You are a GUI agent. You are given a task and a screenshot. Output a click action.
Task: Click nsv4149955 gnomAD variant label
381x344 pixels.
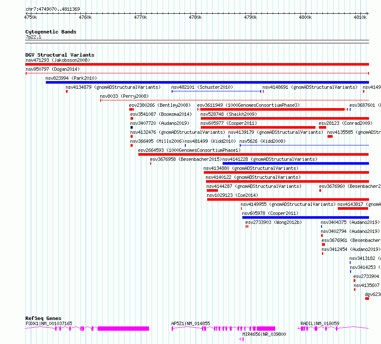pos(288,204)
